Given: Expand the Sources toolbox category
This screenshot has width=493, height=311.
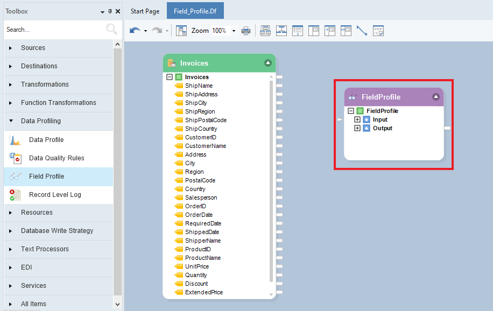Looking at the screenshot, I should (11, 48).
